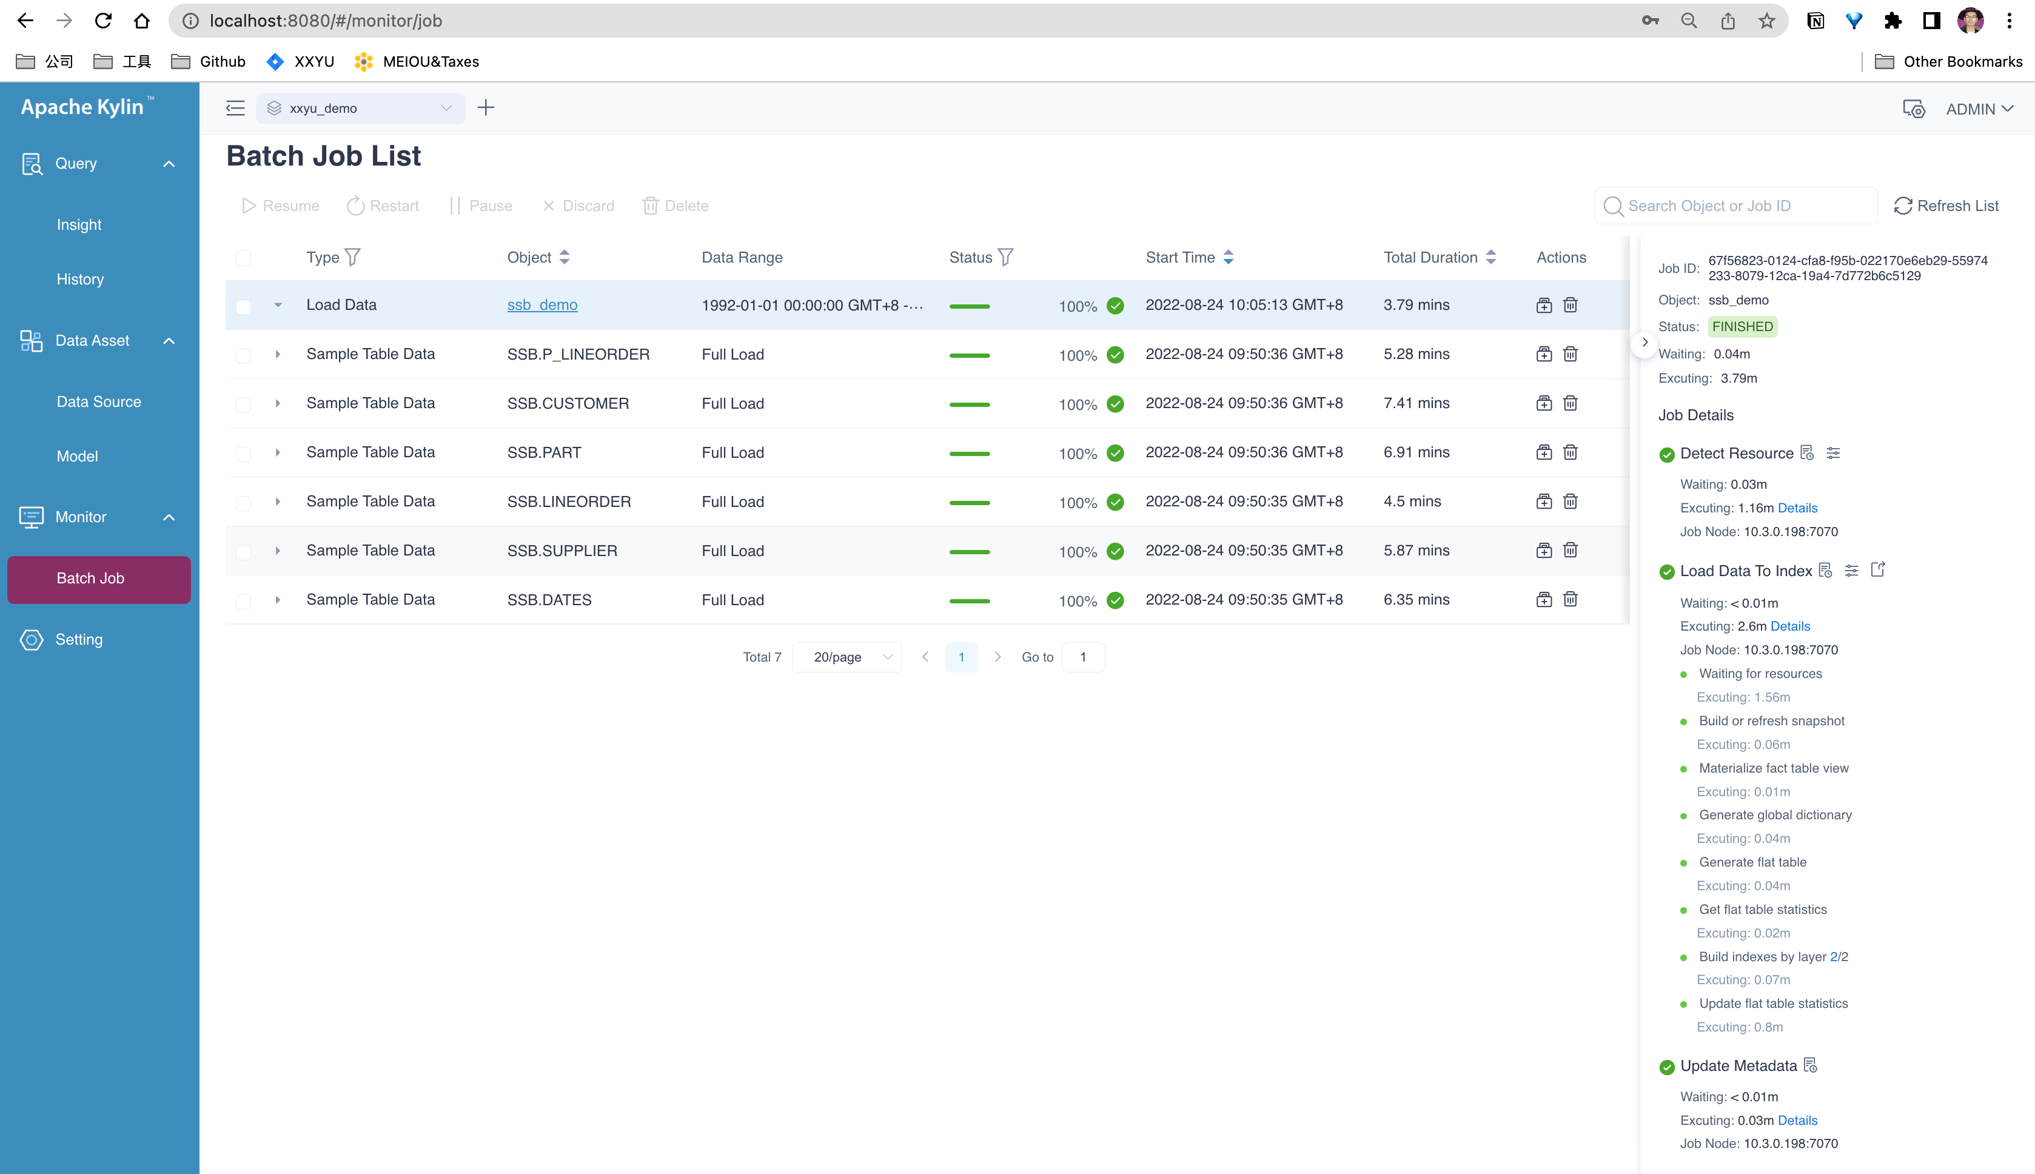Open the parameters icon beside Detect Resource
The width and height of the screenshot is (2035, 1174).
pyautogui.click(x=1832, y=453)
